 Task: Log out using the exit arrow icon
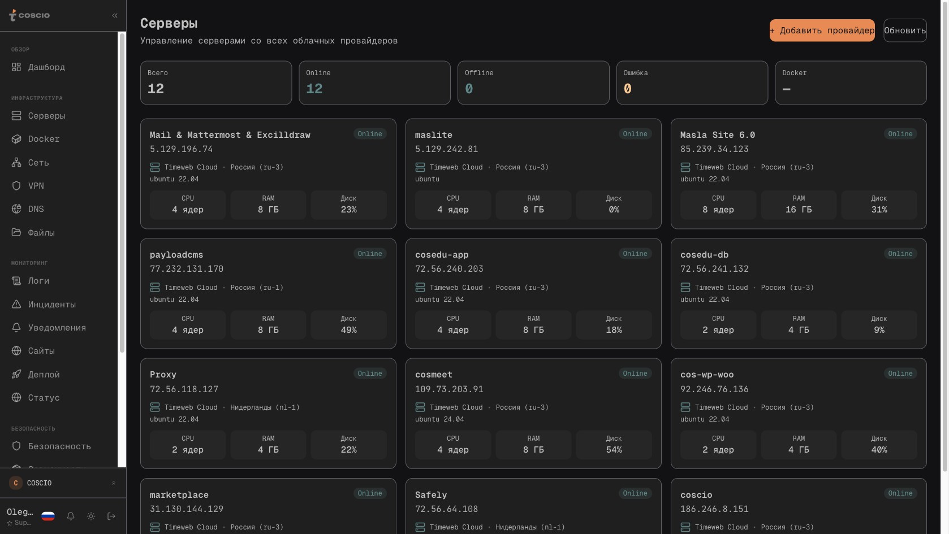pyautogui.click(x=111, y=516)
